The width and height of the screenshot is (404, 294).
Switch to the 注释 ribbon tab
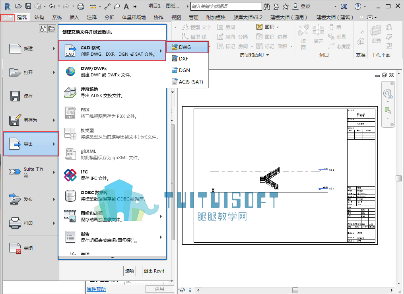tap(92, 17)
